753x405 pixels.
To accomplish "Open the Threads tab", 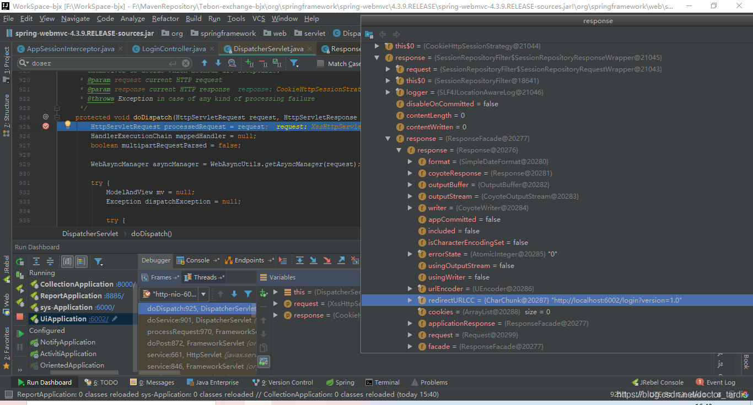I will pyautogui.click(x=205, y=277).
